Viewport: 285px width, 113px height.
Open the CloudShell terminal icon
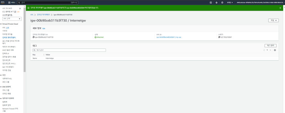click(211, 2)
